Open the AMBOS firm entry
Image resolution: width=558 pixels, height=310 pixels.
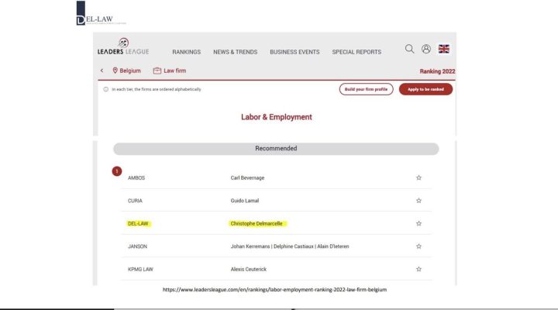point(136,178)
